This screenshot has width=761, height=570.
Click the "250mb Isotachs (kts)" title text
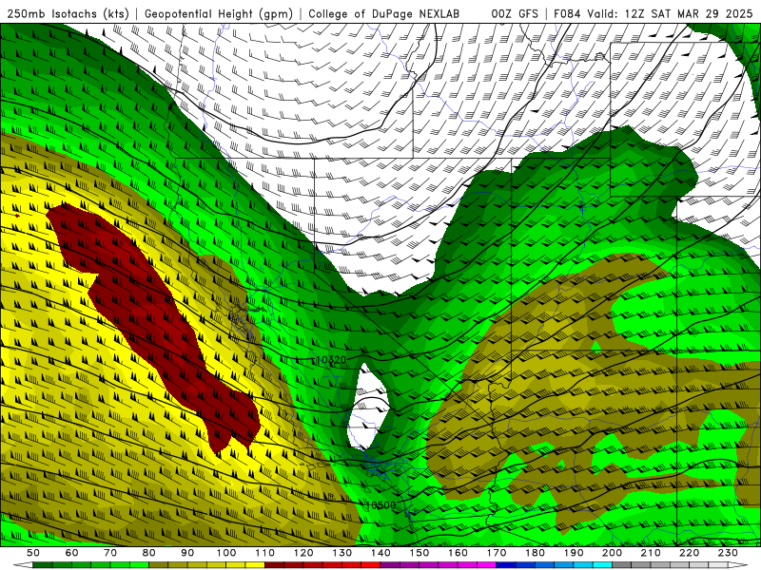[x=68, y=14]
